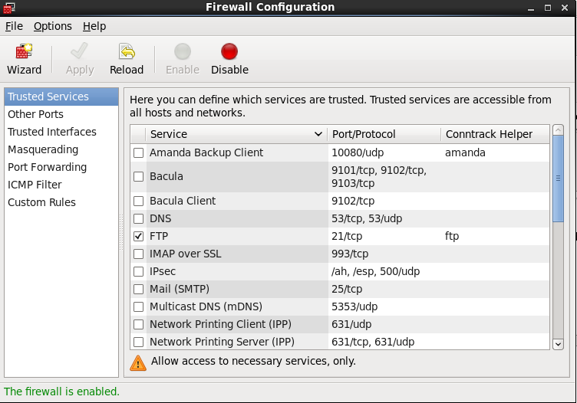This screenshot has width=577, height=403.
Task: Click the Service column sort arrow
Action: click(x=318, y=134)
